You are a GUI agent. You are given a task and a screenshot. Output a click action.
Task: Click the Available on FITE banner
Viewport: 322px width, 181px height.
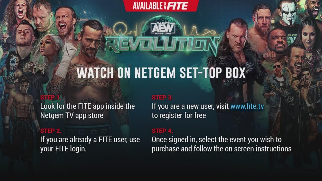pyautogui.click(x=161, y=6)
